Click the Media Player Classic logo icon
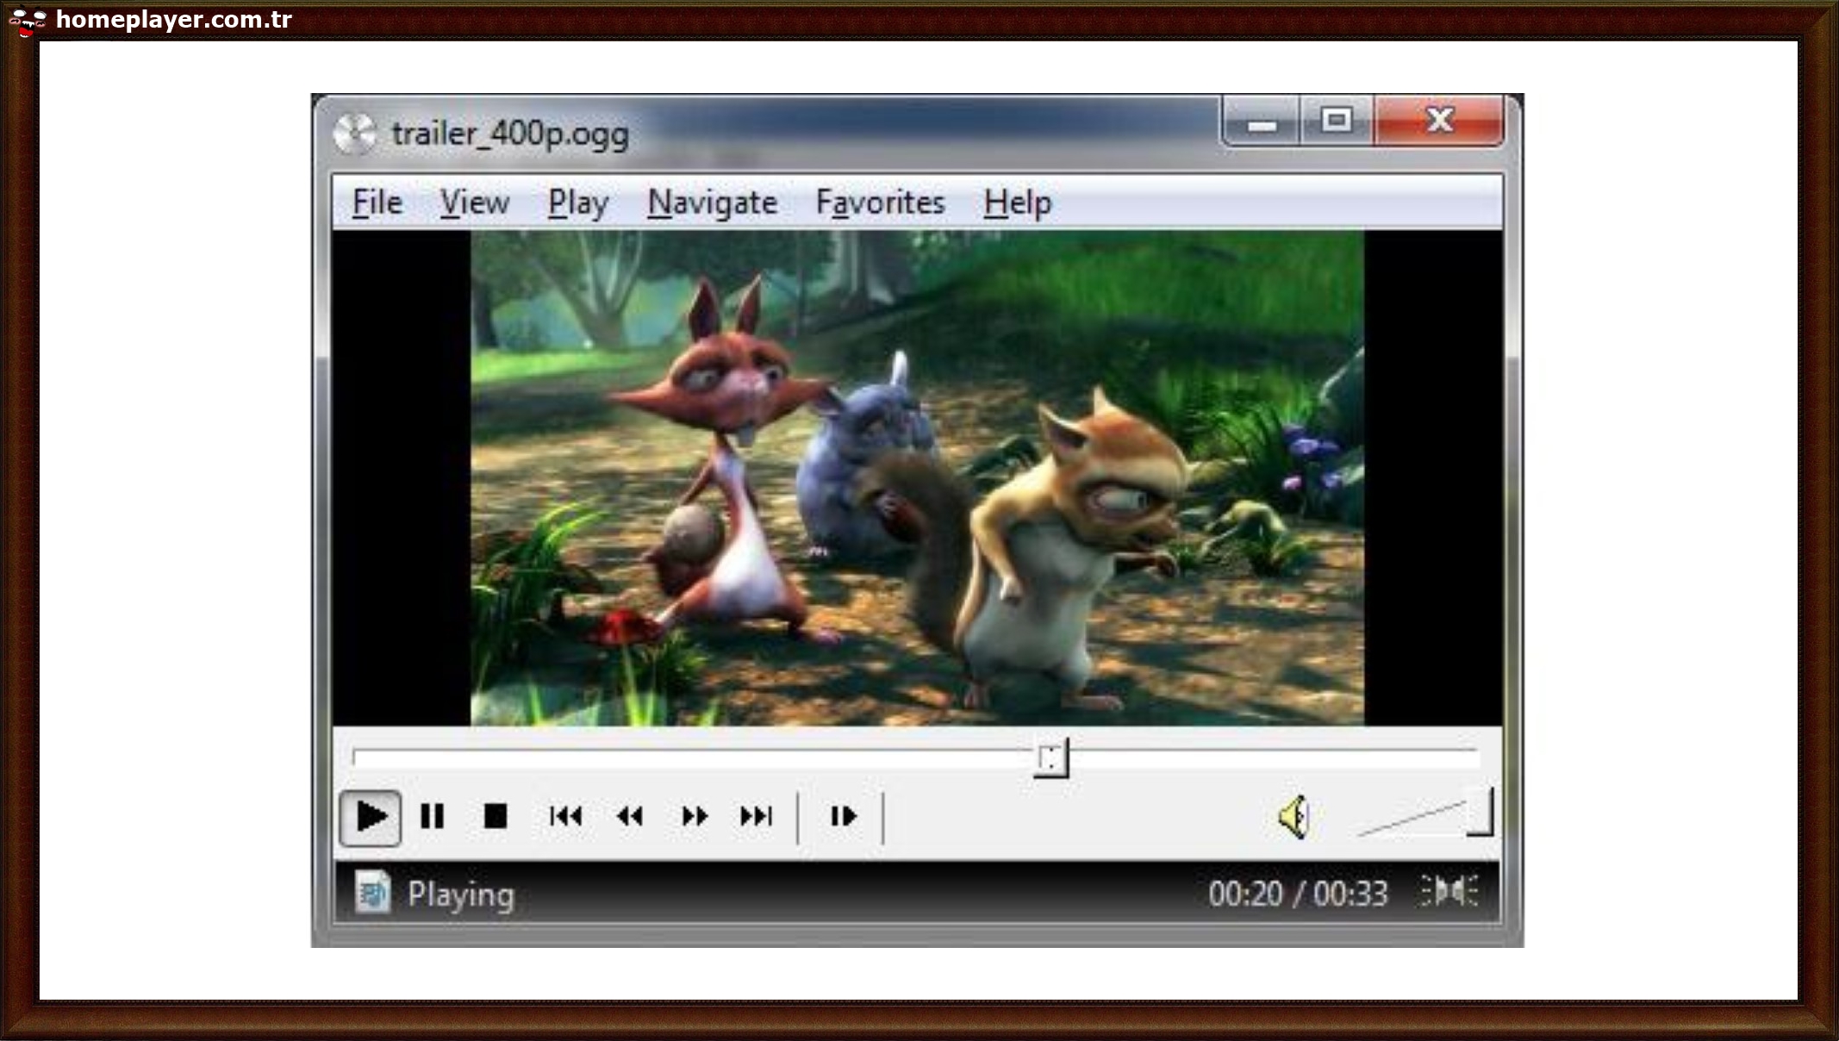The height and width of the screenshot is (1041, 1839). point(356,131)
